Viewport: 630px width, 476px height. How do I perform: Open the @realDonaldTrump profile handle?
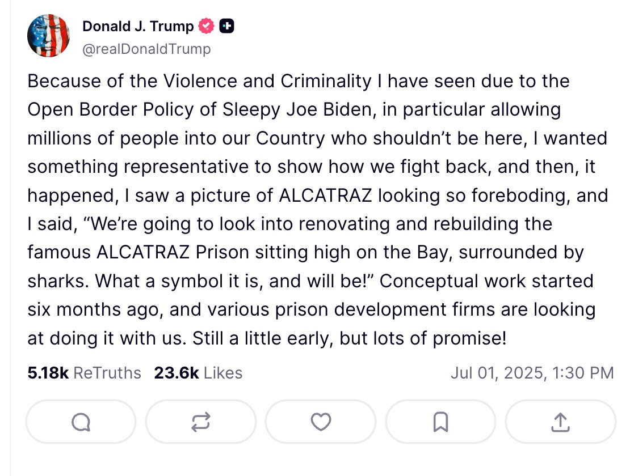point(148,49)
